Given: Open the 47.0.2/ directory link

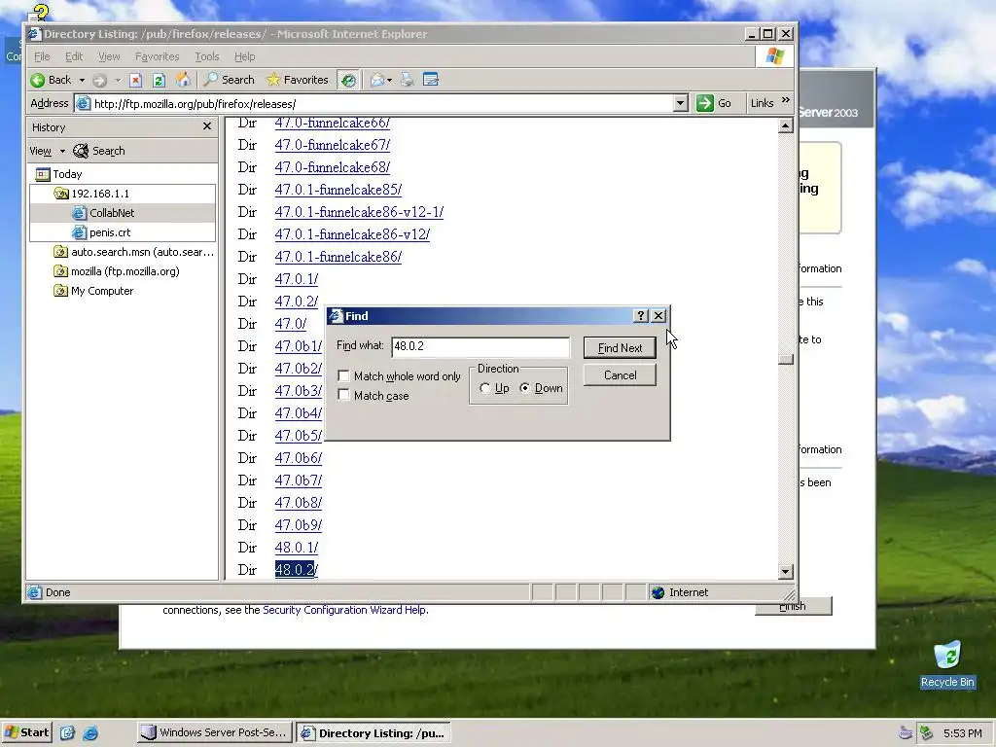Looking at the screenshot, I should pos(297,302).
